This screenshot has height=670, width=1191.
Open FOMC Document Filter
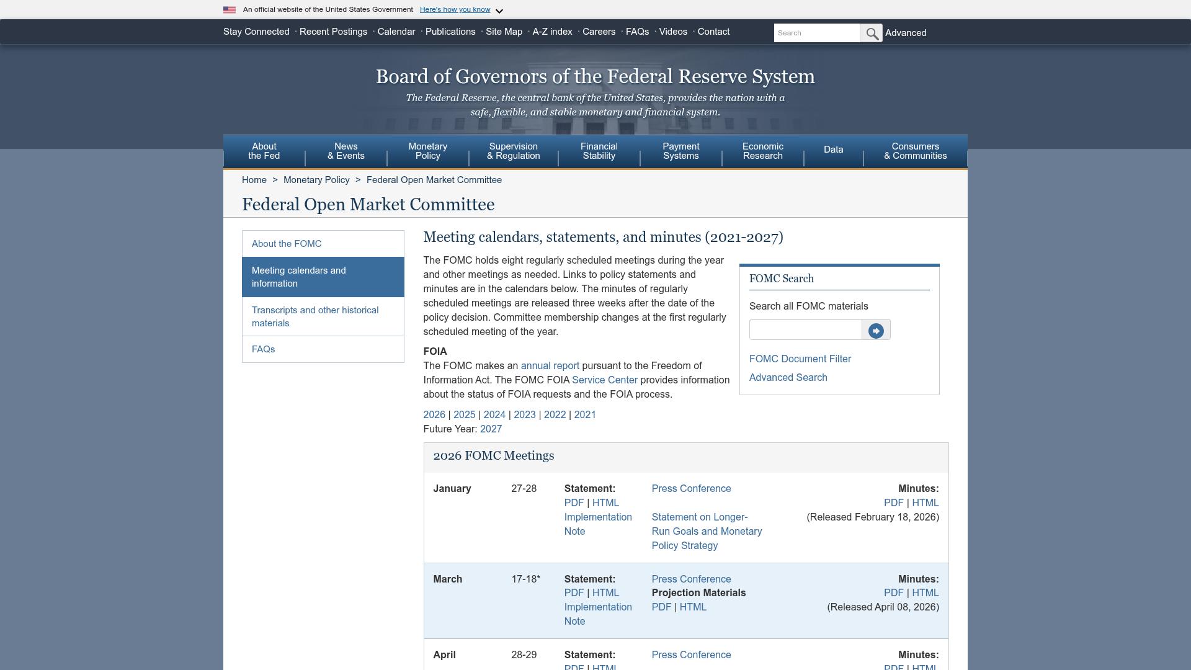[x=800, y=359]
